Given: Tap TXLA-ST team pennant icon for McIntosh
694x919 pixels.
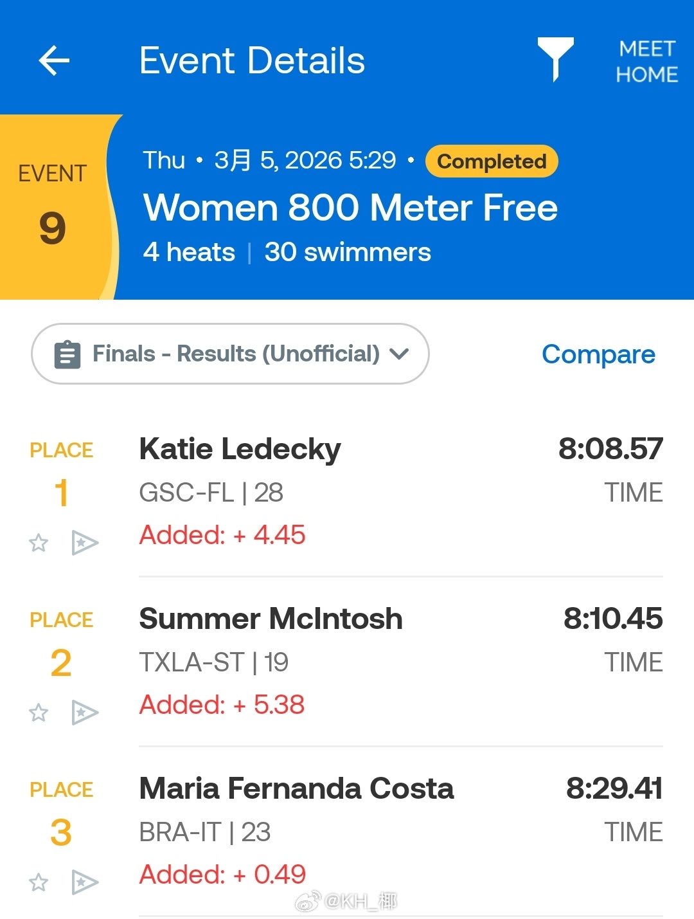Looking at the screenshot, I should (x=84, y=713).
